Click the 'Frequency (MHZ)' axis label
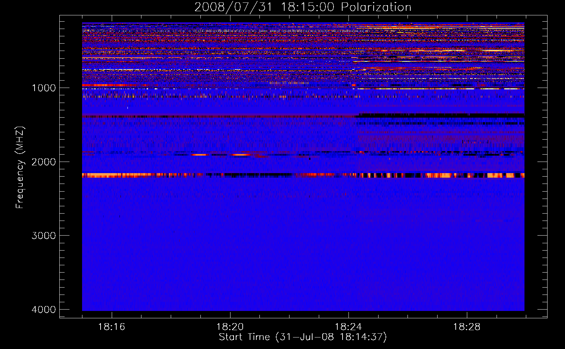The image size is (565, 349). click(x=20, y=168)
